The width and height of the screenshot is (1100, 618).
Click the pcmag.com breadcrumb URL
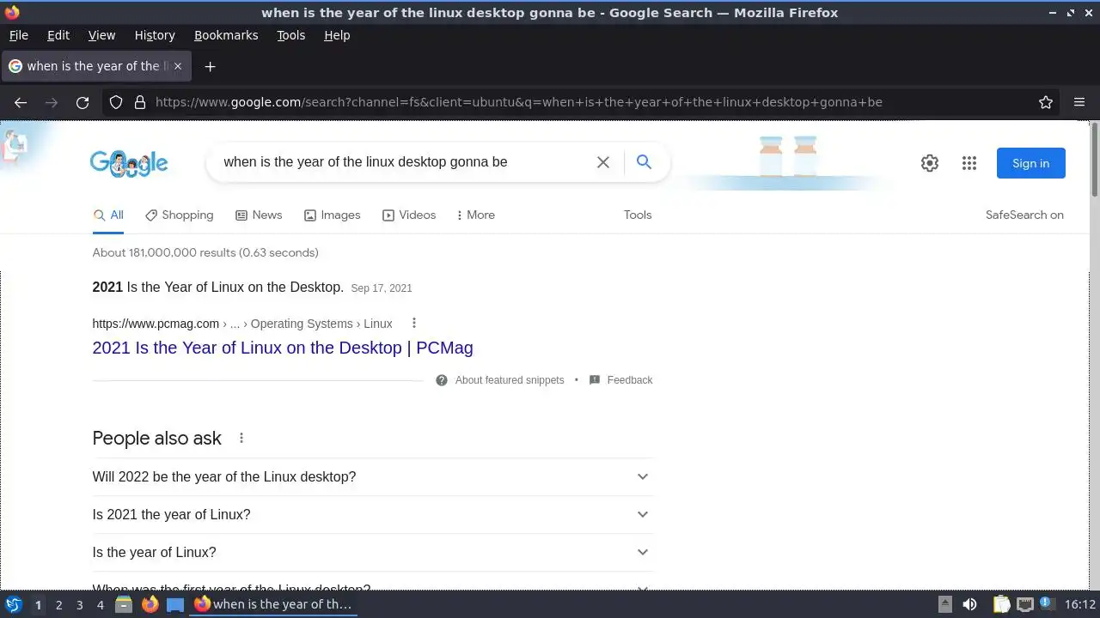(x=242, y=324)
